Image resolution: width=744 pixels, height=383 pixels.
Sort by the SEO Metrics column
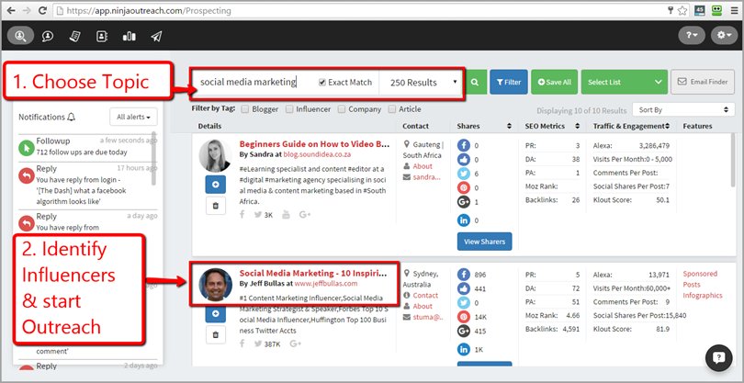pos(578,126)
